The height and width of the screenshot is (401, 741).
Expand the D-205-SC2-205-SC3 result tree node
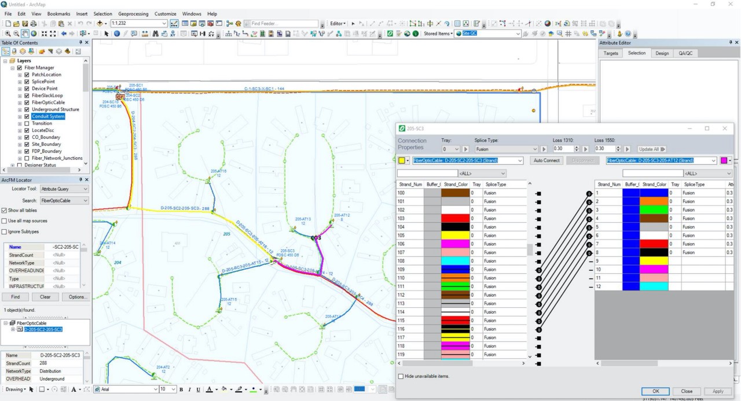(x=13, y=329)
